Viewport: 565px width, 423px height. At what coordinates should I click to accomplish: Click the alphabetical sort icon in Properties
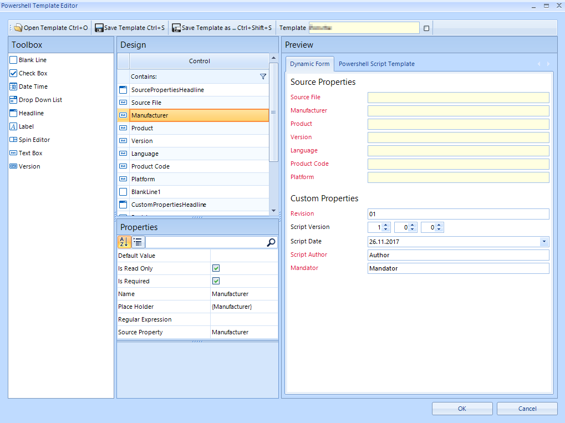point(124,242)
